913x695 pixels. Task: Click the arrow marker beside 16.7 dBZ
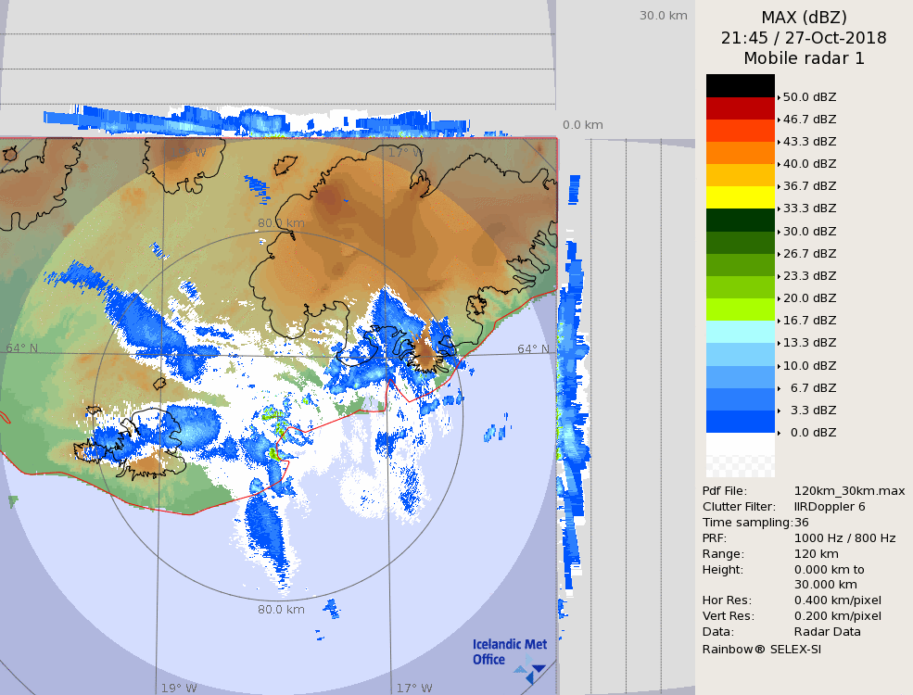[779, 321]
